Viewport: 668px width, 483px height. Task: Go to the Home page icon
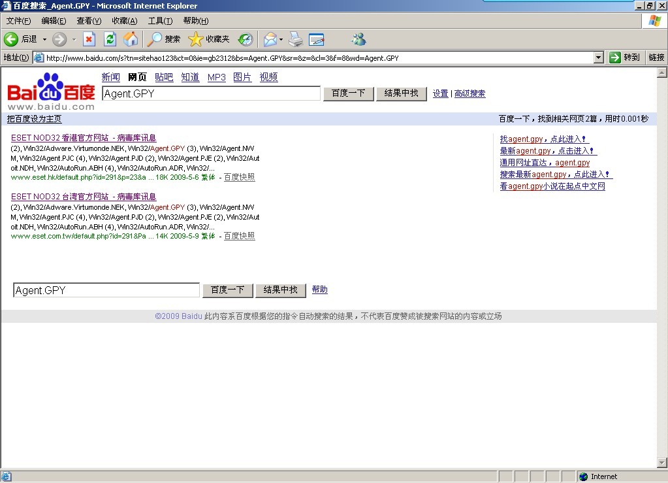tap(131, 39)
